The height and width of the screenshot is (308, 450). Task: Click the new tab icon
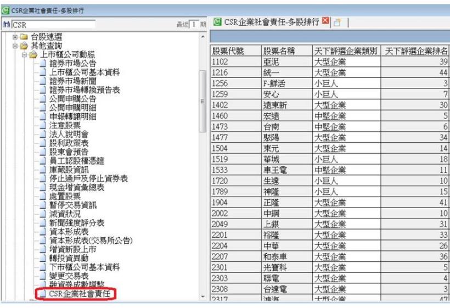tap(337, 23)
